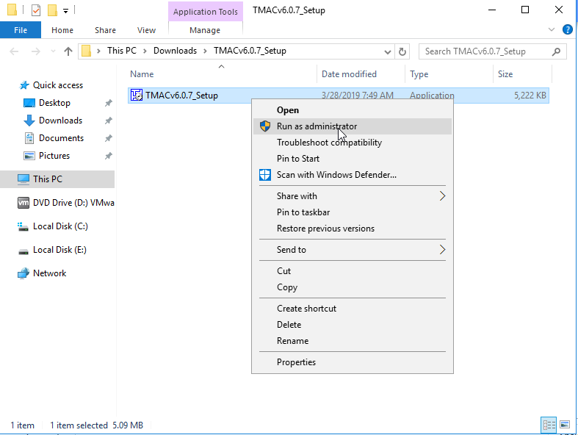Sort by the Name column header
578x435 pixels.
221,74
